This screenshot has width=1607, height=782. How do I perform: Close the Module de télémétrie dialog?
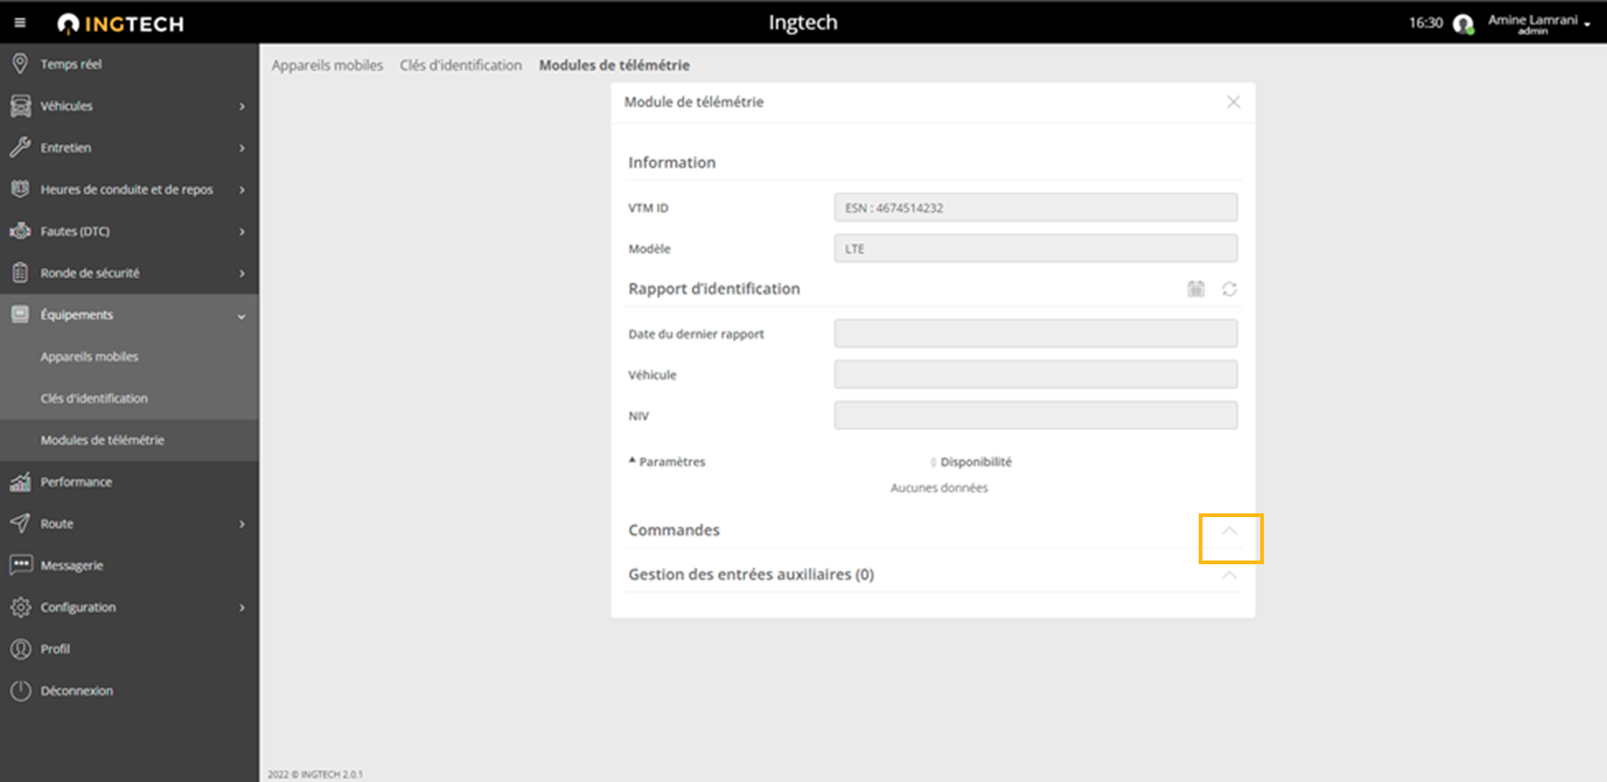coord(1233,102)
